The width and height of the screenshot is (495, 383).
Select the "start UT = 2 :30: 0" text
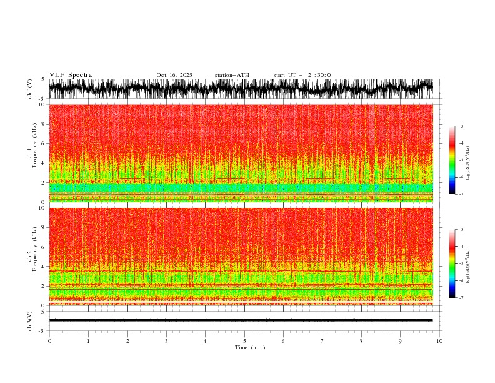pyautogui.click(x=302, y=75)
